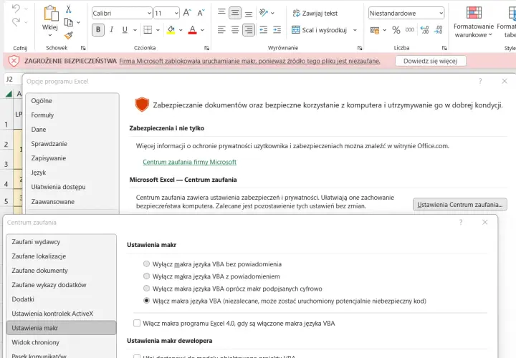Align text to middle icon

(x=235, y=13)
